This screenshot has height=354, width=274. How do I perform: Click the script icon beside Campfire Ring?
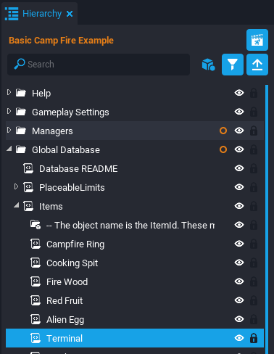coord(36,244)
